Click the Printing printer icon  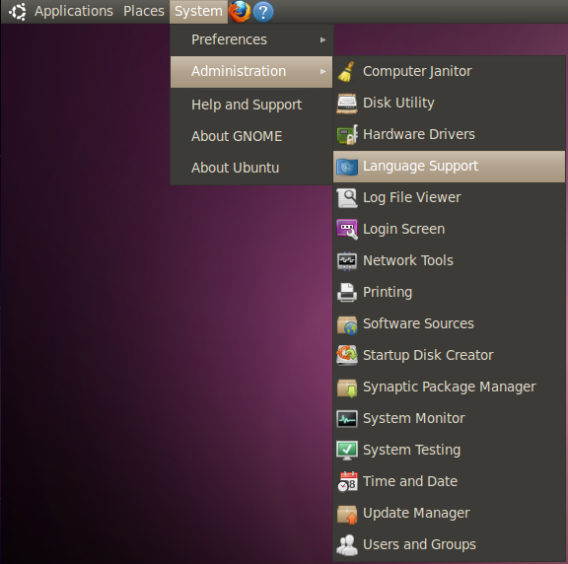click(x=347, y=292)
